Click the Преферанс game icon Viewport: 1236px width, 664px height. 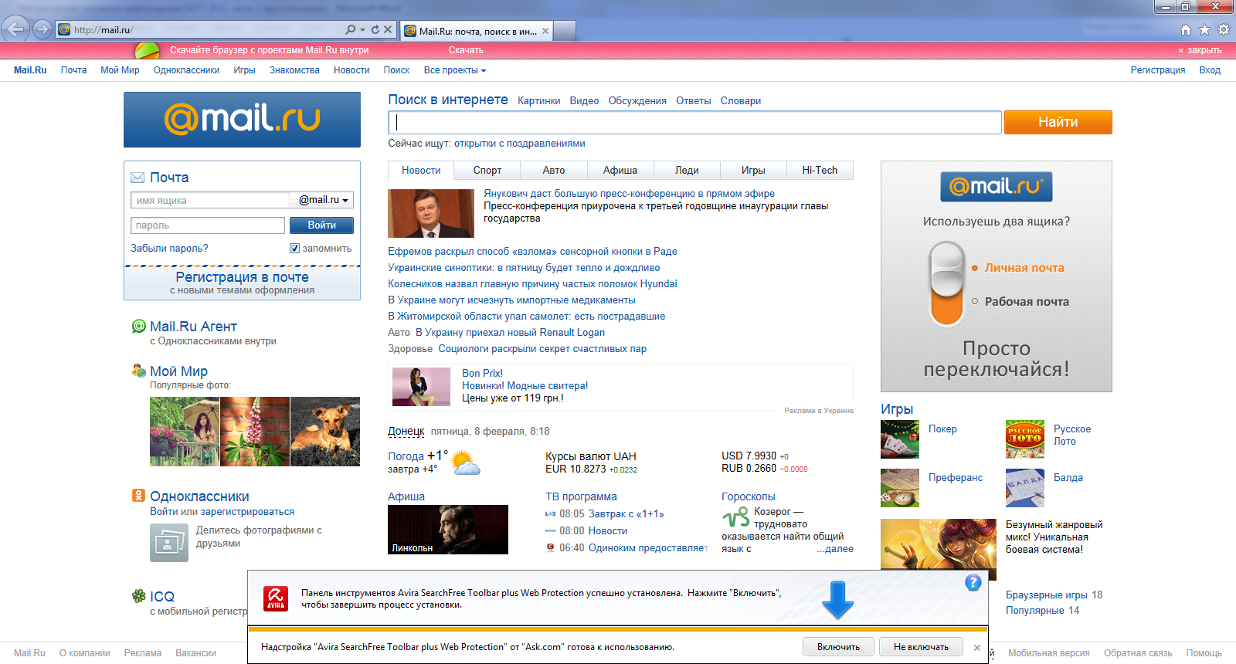(900, 488)
